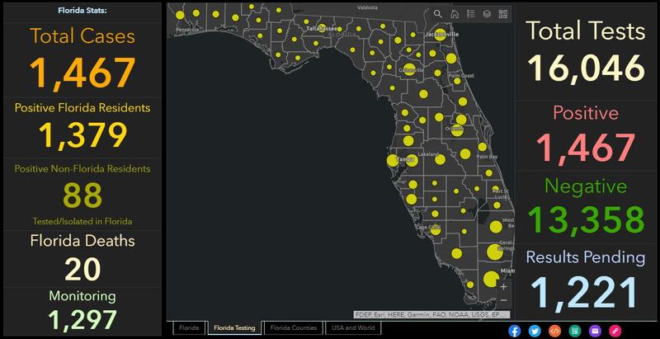
Task: Click the home default extent icon
Action: (455, 14)
